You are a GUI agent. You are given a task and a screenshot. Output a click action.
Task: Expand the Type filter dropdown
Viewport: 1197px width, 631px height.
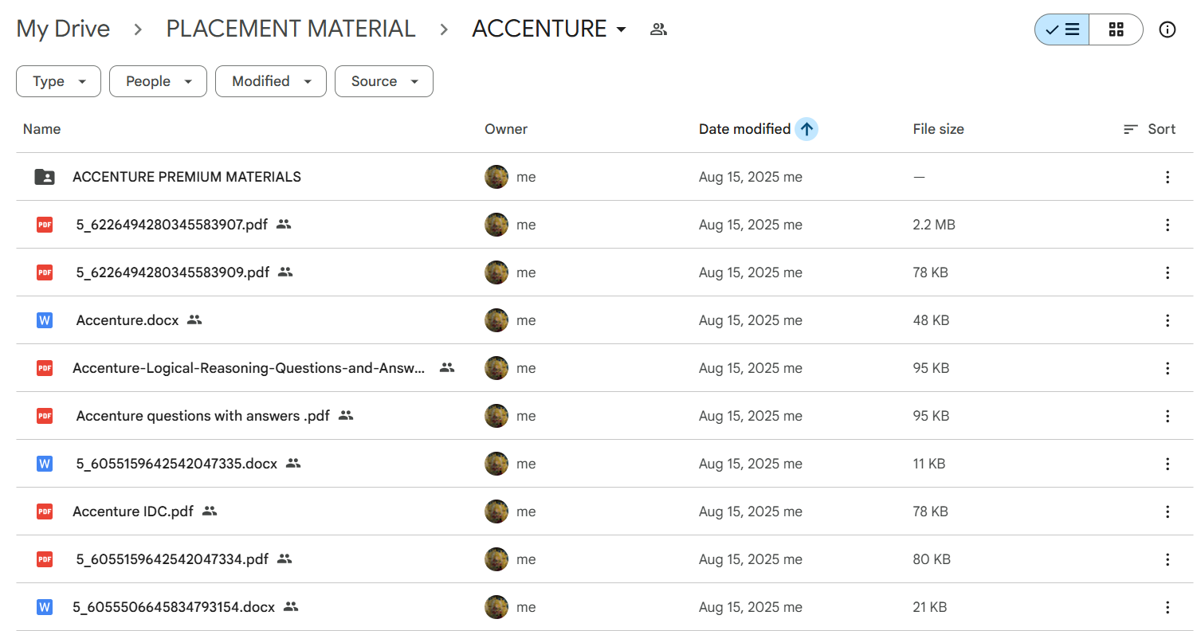click(x=58, y=81)
